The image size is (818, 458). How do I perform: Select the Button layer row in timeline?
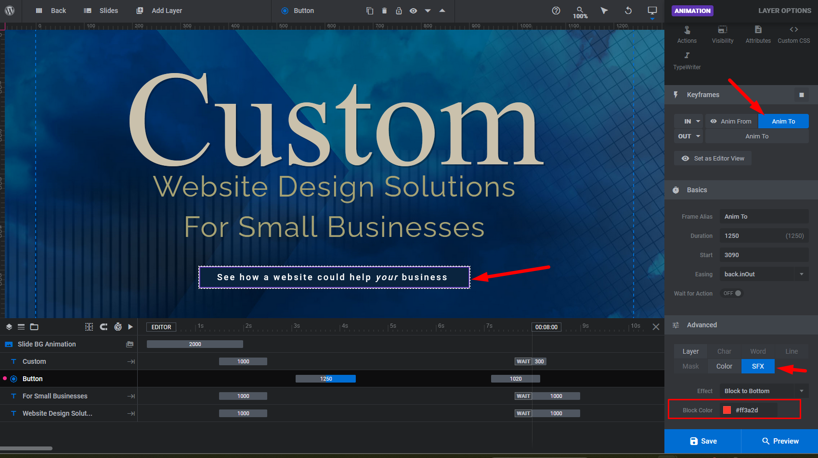(69, 379)
